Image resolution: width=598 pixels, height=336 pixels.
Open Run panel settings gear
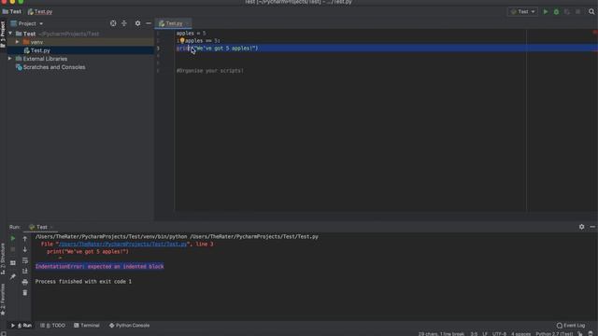coord(581,227)
